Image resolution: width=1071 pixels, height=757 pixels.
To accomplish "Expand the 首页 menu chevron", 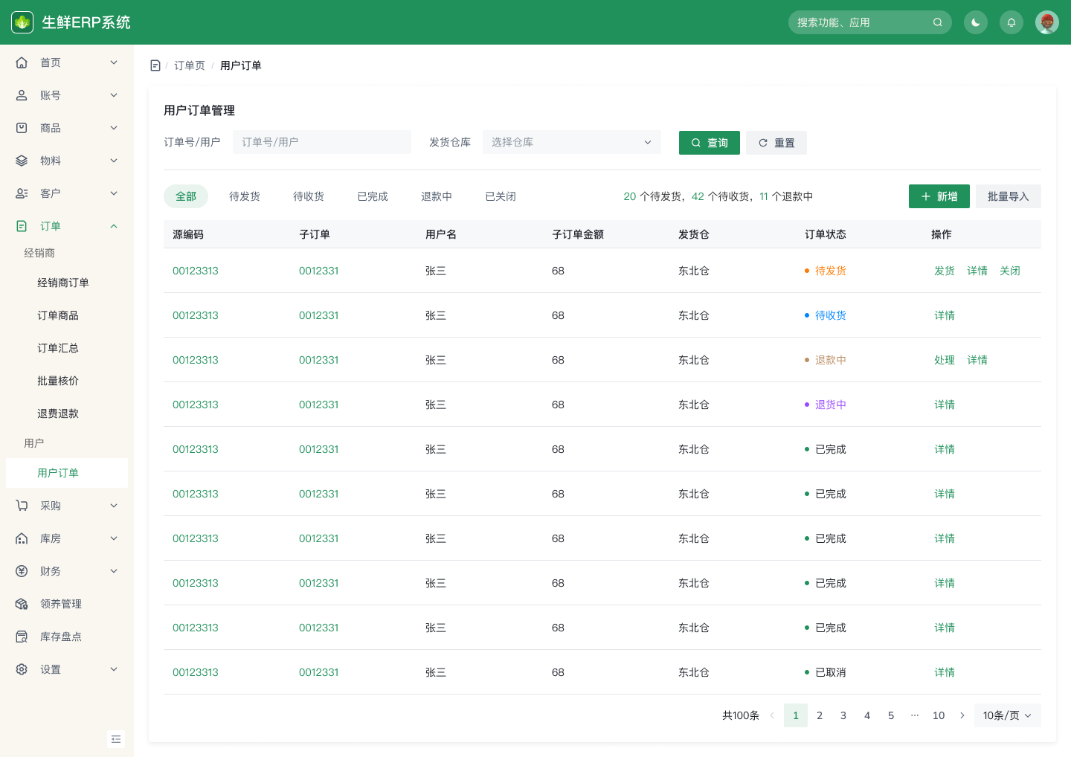I will 114,62.
